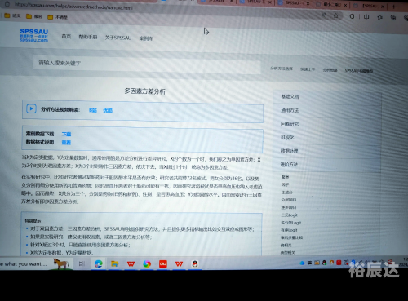Viewport: 408px width, 301px height.
Task: Open the 二元Logit sidebar item
Action: point(289,215)
